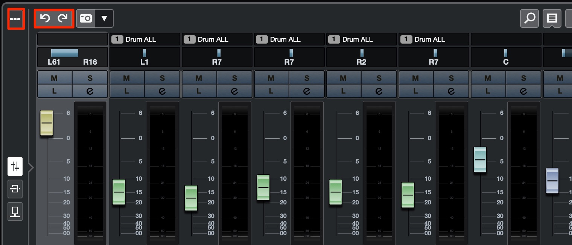Screen dimensions: 572x245
Task: Open channel settings (e) for the C channel
Action: 523,91
